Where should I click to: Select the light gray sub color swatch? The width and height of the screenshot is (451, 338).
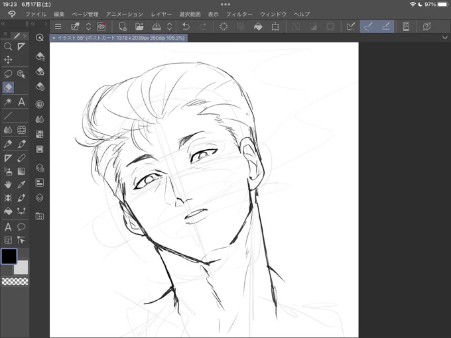tap(21, 267)
